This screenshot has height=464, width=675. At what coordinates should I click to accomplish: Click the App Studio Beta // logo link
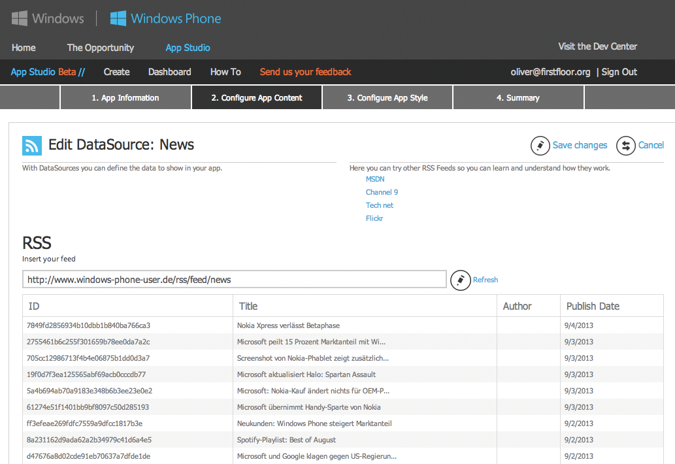pos(48,72)
